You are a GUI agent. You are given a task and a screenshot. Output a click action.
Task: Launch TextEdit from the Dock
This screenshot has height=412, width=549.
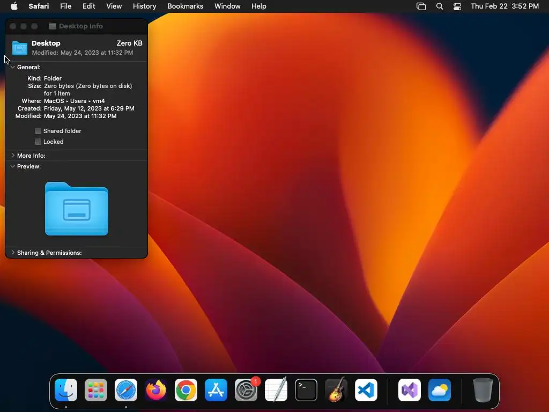276,390
